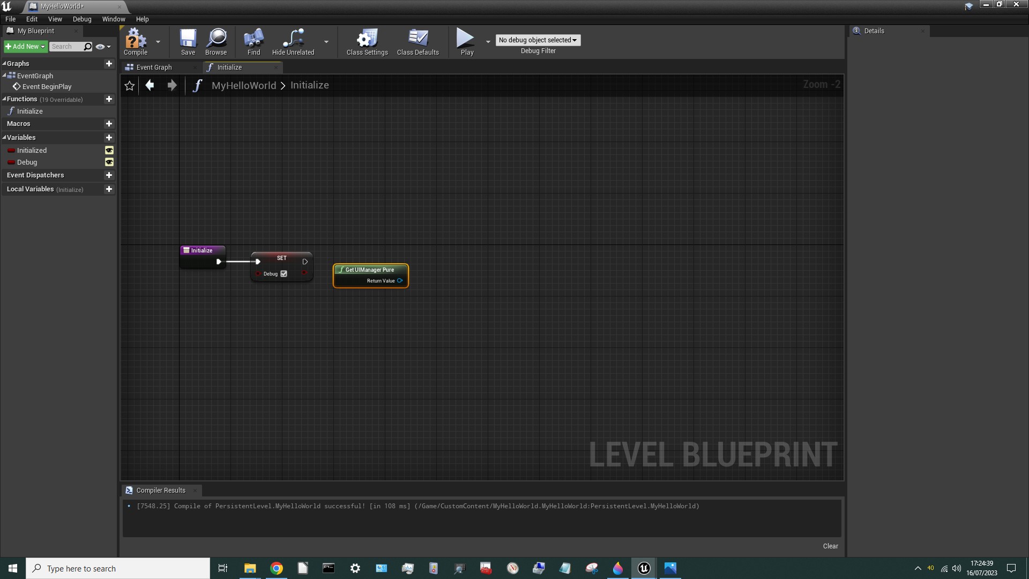Browse to the asset in the Content Browser

(216, 42)
